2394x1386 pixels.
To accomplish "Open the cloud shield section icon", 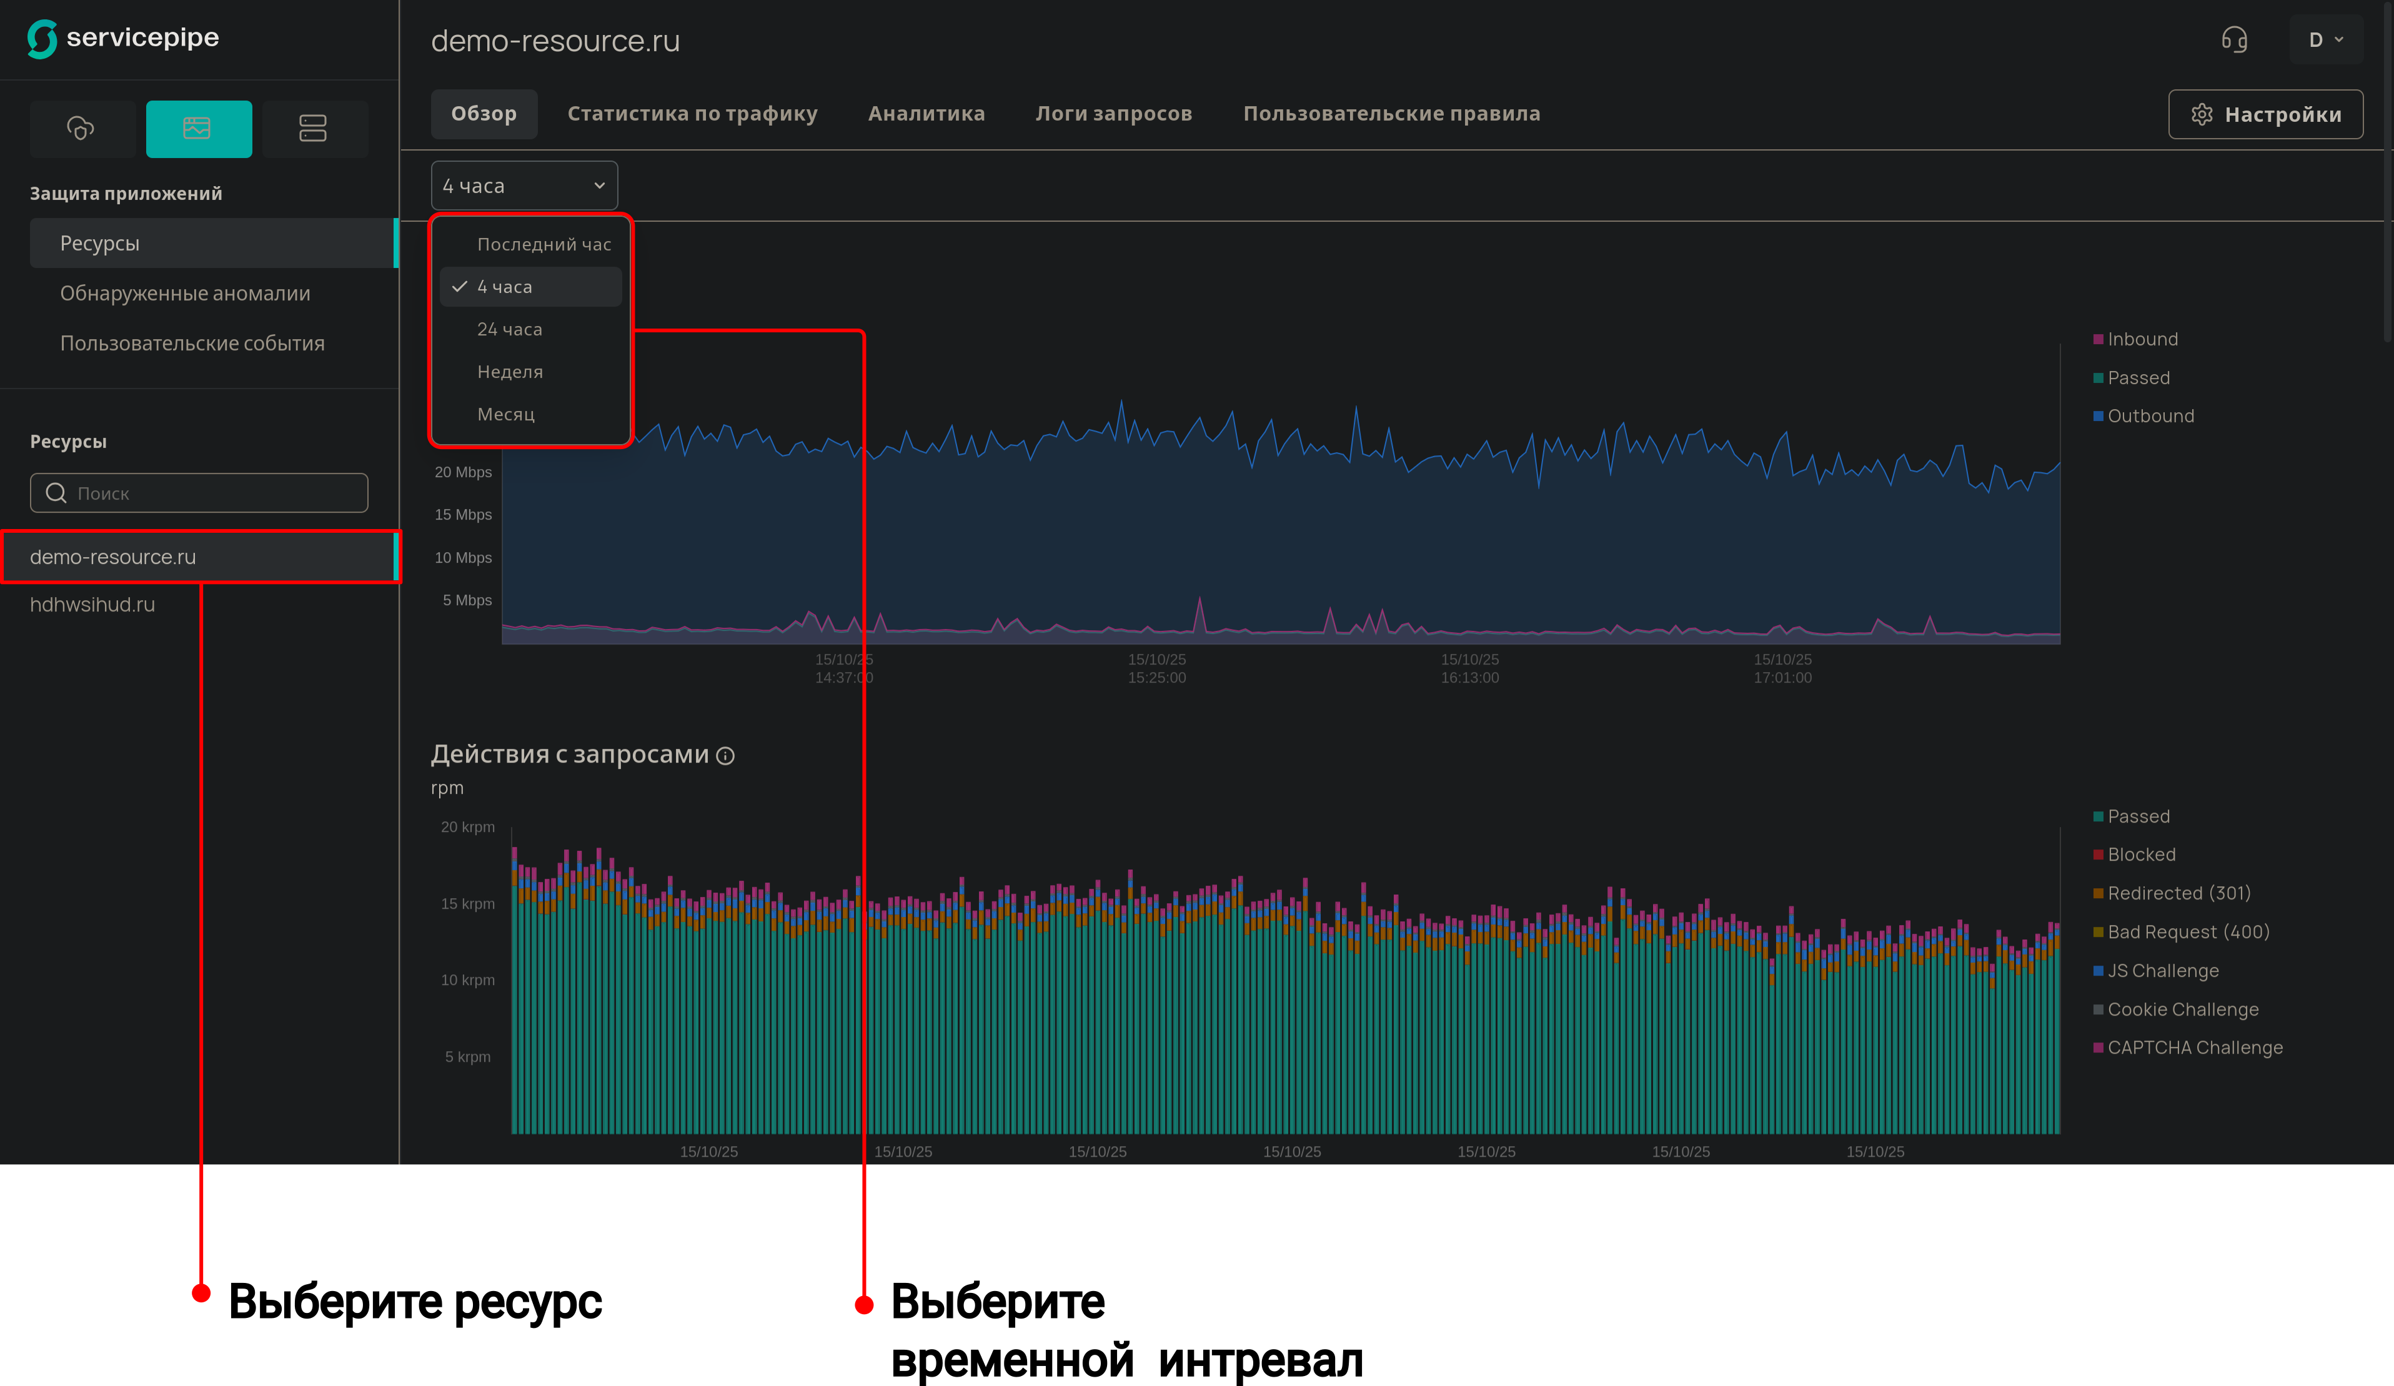I will (82, 128).
